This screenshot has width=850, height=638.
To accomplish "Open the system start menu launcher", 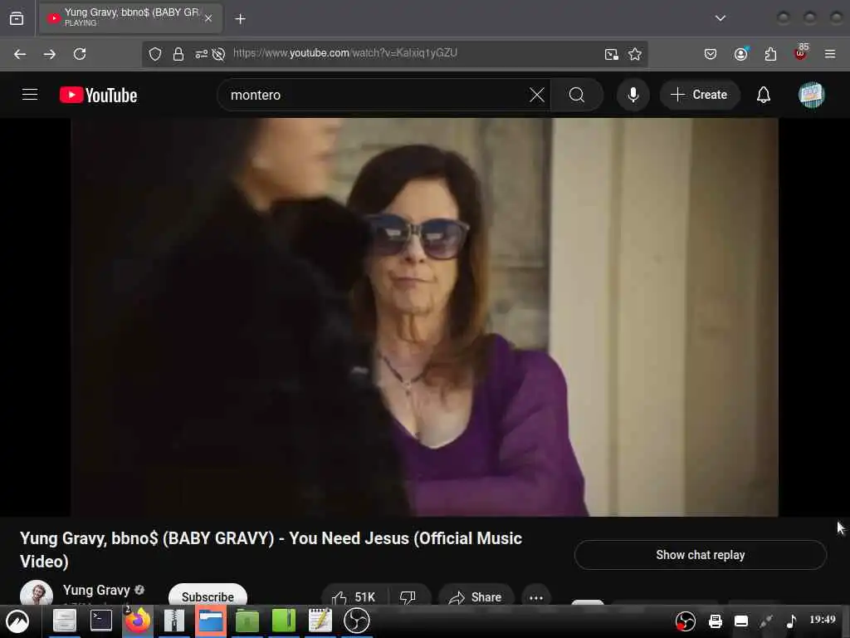I will 17,621.
